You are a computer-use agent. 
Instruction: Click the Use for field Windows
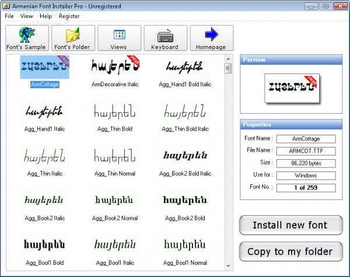[x=306, y=176]
